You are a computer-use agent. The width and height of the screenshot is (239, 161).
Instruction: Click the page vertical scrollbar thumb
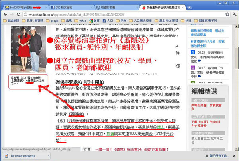coord(236,58)
